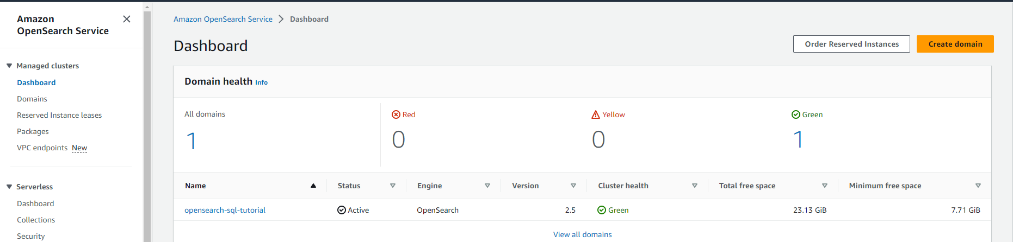Open Serverless Security section
Viewport: 1013px width, 242px height.
tap(31, 236)
